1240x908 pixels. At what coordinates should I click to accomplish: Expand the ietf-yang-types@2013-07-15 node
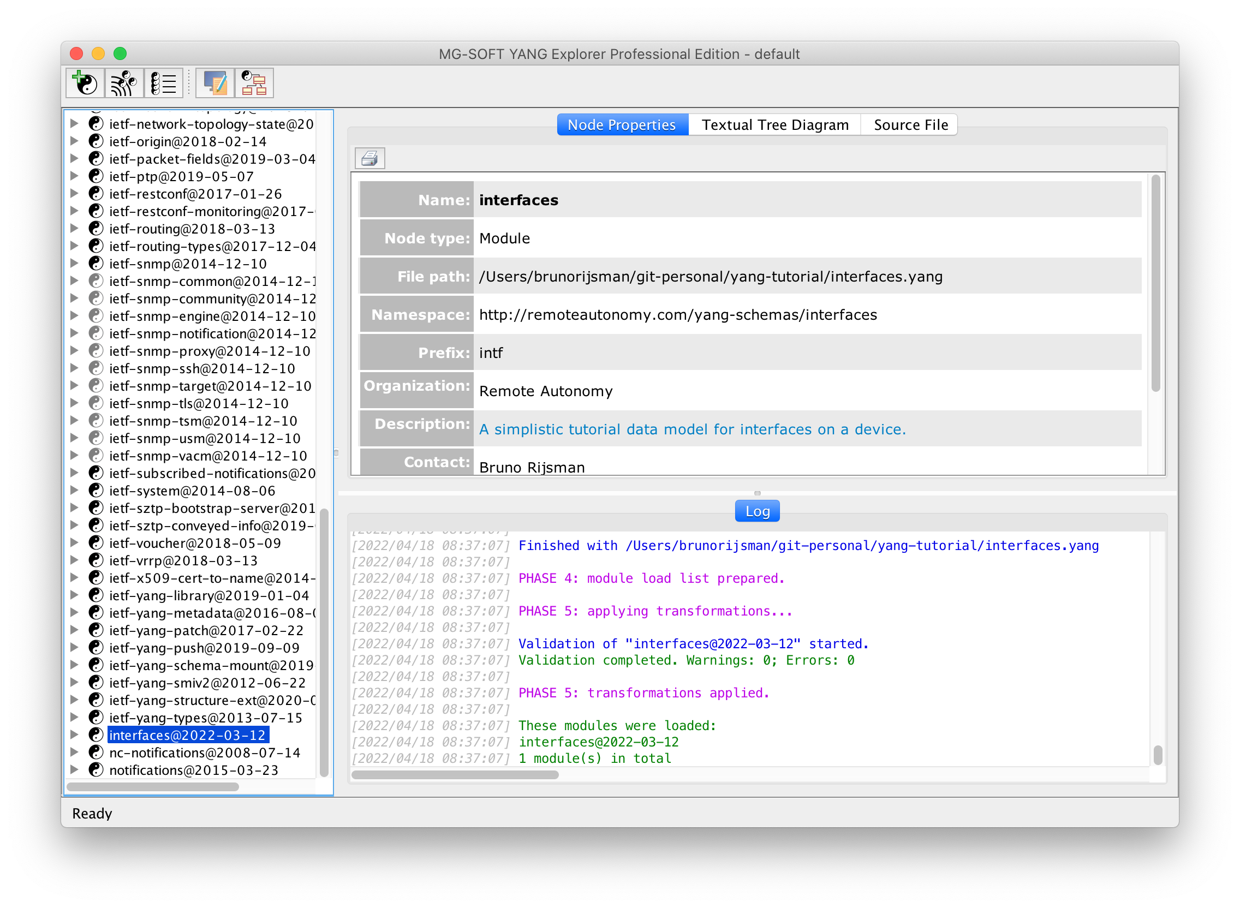pos(74,716)
